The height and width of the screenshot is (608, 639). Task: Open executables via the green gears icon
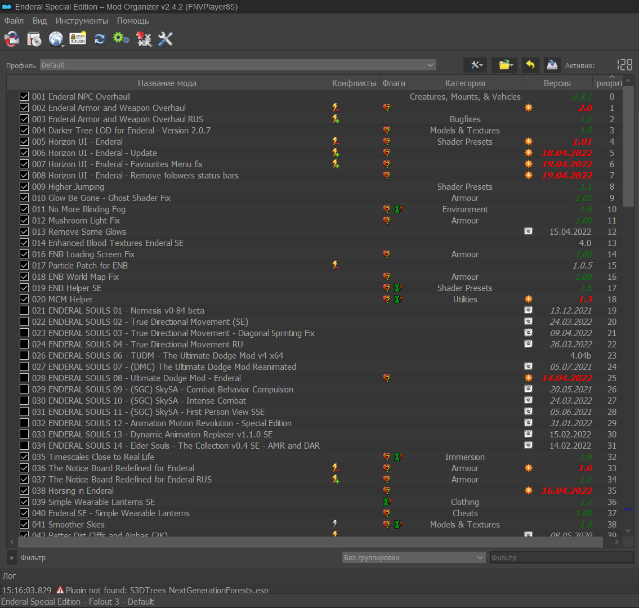121,39
